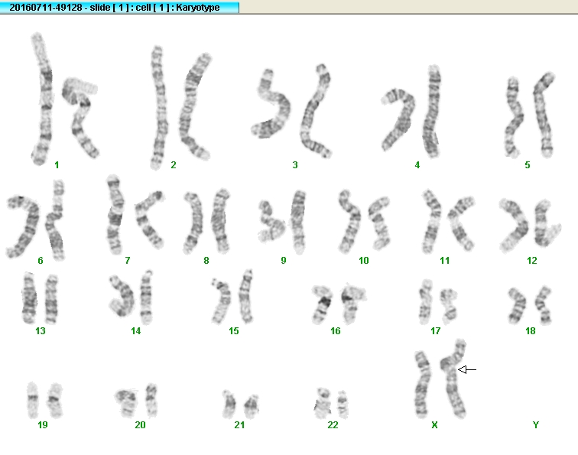Click chromosome label 7

coord(128,261)
